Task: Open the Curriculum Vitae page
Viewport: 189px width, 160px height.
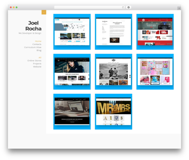Action: [x=33, y=47]
